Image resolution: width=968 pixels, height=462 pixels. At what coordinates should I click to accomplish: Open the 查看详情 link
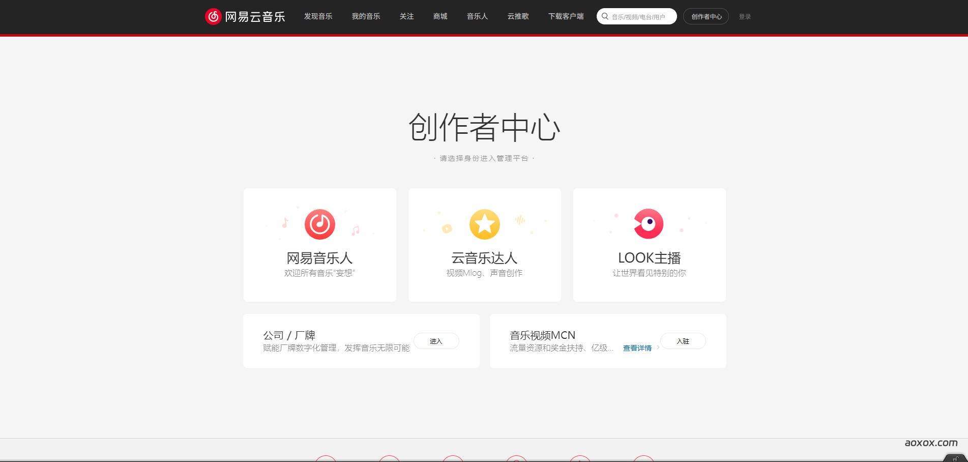coord(637,348)
